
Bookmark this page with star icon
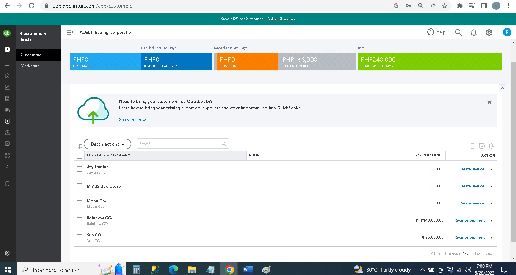tap(445, 6)
